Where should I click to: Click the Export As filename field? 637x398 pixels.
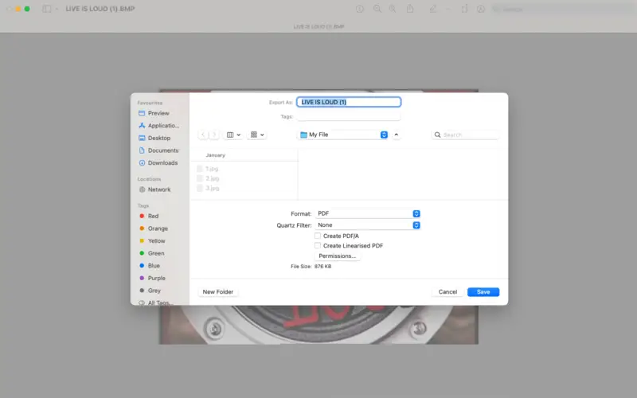point(349,102)
